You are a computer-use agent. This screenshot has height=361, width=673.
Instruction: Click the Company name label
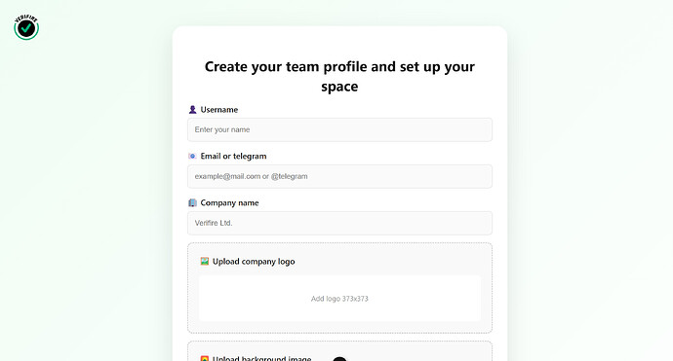[229, 203]
